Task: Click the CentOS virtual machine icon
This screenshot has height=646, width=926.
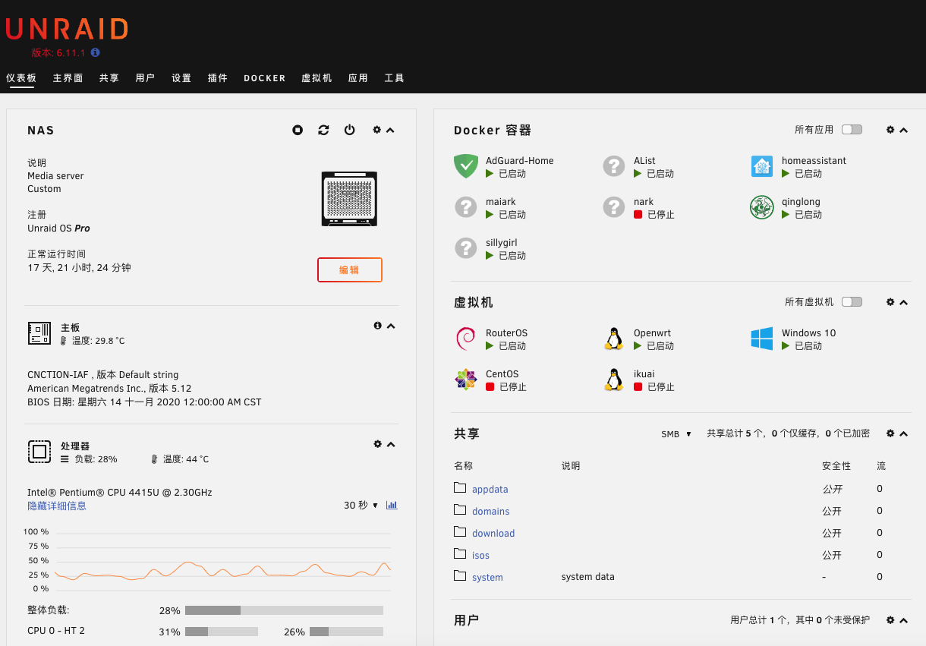Action: pos(465,380)
